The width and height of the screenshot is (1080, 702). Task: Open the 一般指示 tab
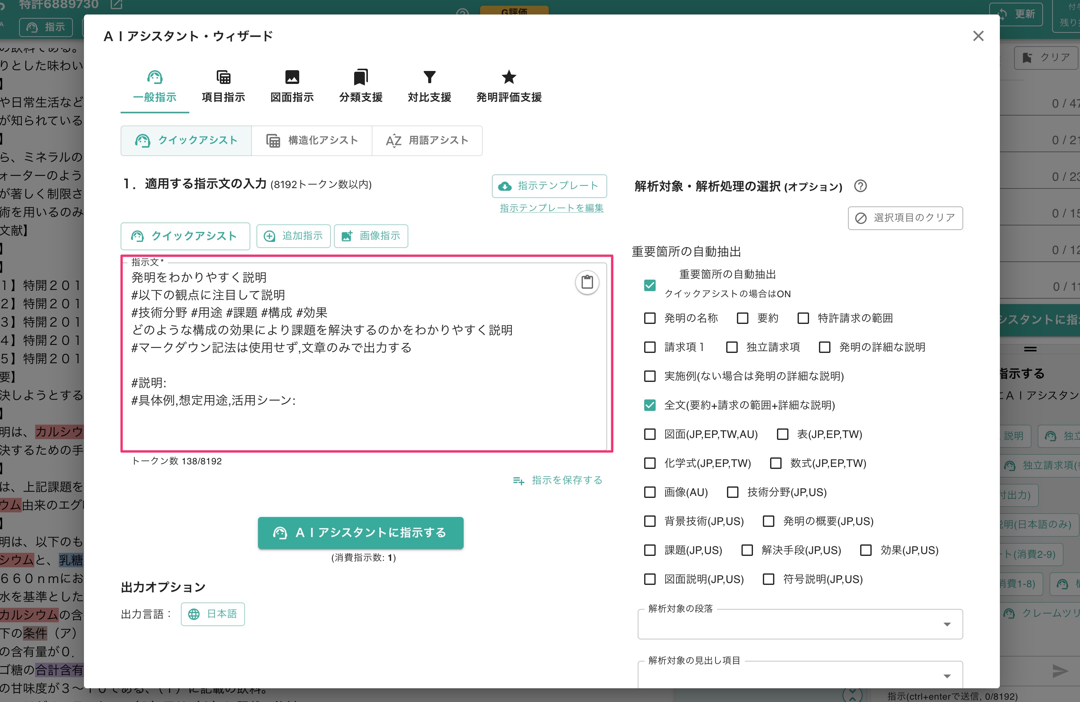(155, 87)
